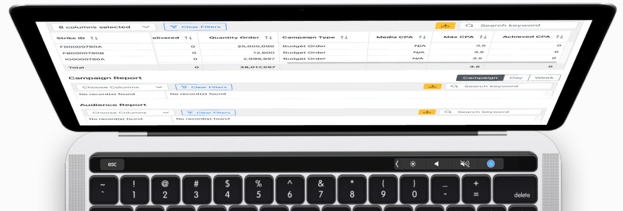The height and width of the screenshot is (211, 623).
Task: Download the top table with yellow button
Action: pos(445,25)
